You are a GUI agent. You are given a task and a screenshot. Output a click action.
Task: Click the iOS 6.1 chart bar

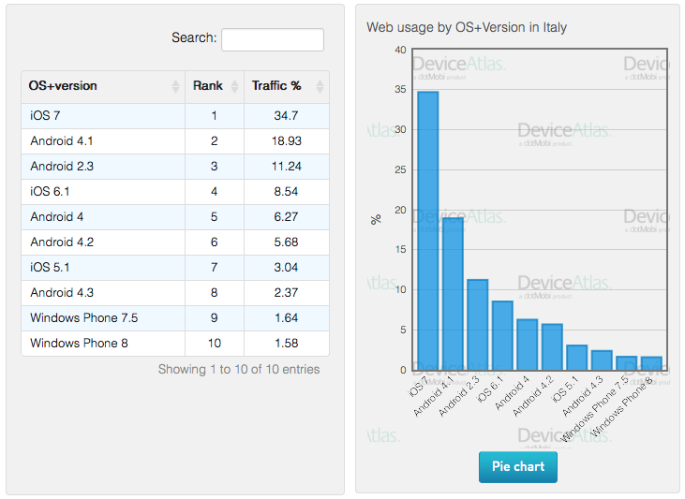(x=502, y=335)
